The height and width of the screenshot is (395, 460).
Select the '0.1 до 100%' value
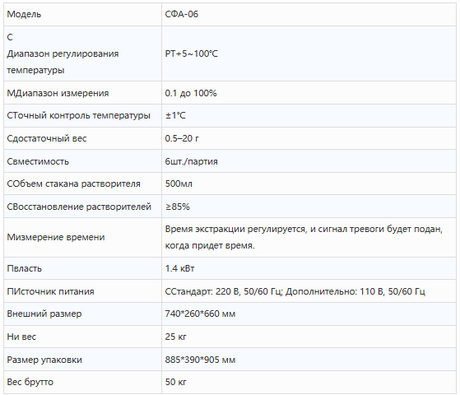(191, 93)
